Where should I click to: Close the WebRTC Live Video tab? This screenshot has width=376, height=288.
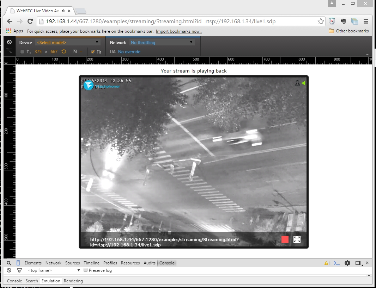pos(69,11)
